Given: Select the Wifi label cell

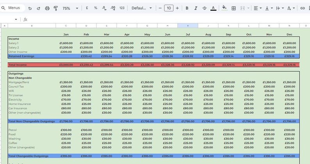Looking at the screenshot, I should tap(32, 91).
